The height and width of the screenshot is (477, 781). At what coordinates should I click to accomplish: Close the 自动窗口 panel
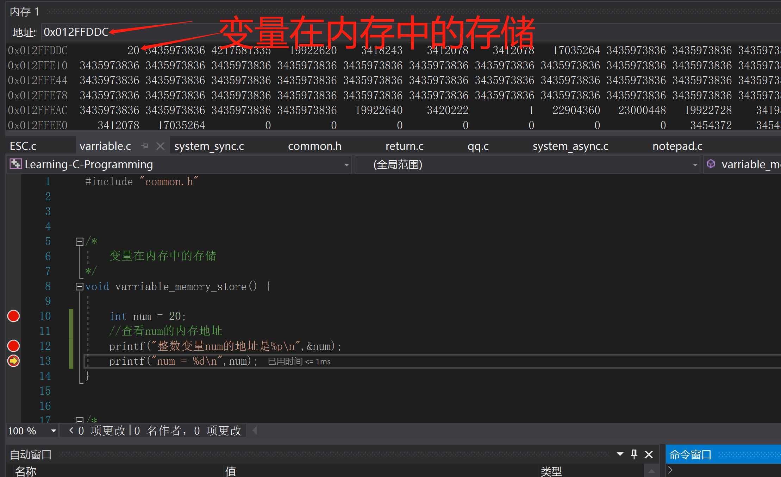649,454
